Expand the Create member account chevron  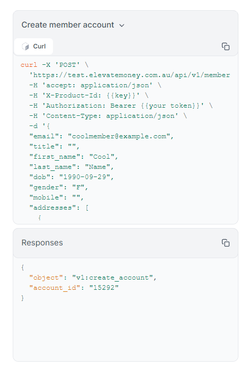pyautogui.click(x=122, y=26)
